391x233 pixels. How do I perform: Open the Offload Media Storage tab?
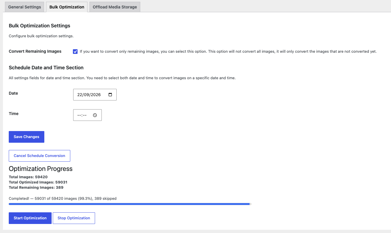coord(115,7)
